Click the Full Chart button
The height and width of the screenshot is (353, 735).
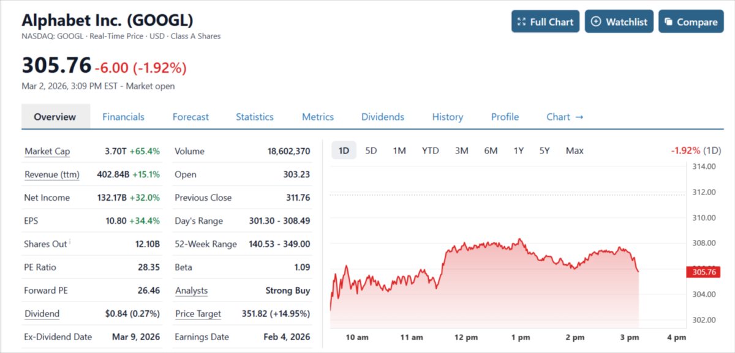point(545,21)
